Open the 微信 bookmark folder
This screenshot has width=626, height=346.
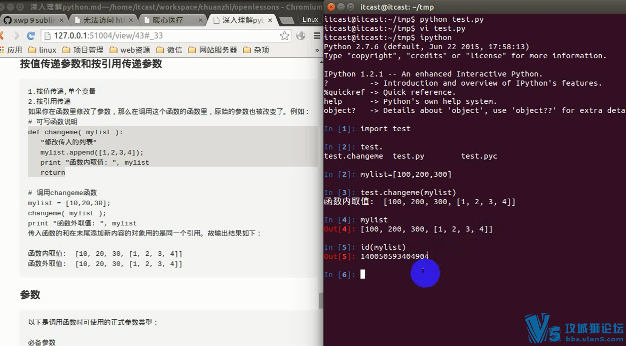(169, 50)
